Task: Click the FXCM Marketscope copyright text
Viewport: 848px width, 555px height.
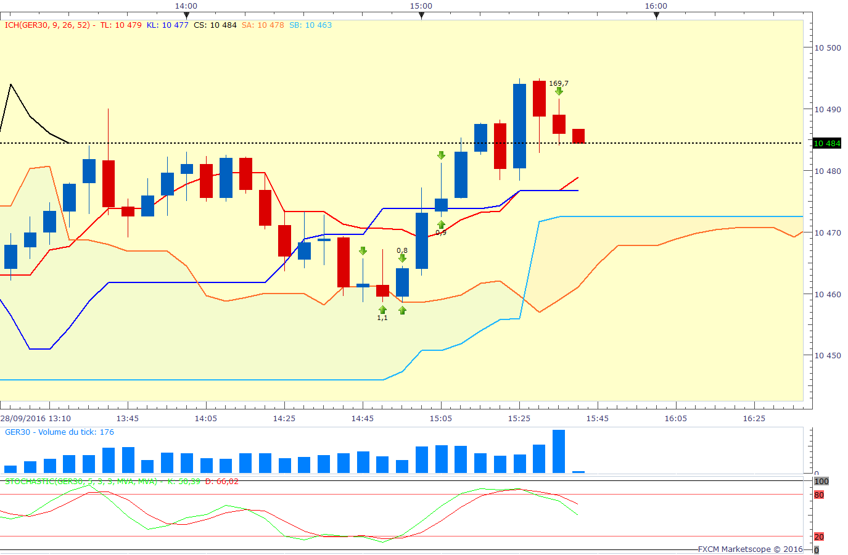Action: tap(750, 549)
